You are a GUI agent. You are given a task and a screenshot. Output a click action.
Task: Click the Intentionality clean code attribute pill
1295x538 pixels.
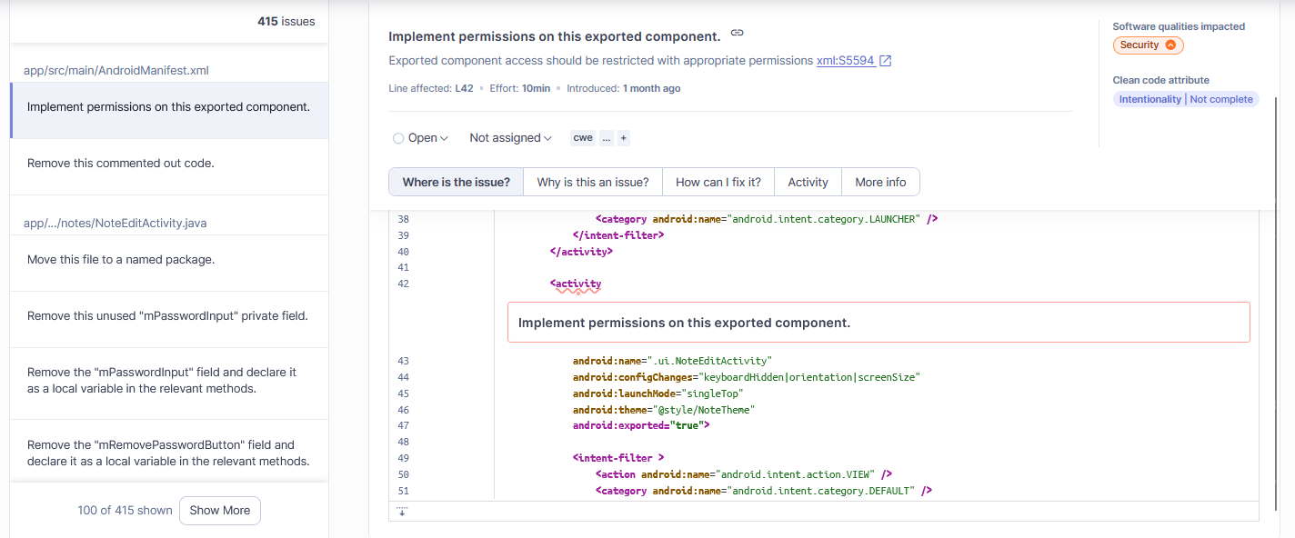click(x=1149, y=99)
